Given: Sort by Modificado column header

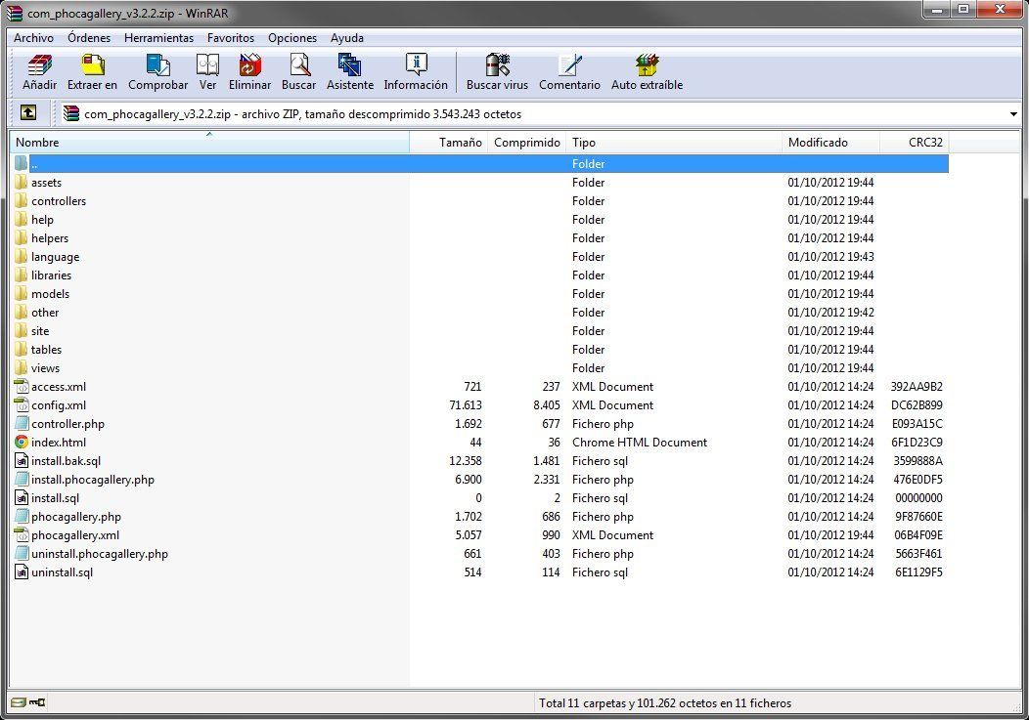Looking at the screenshot, I should click(x=830, y=143).
